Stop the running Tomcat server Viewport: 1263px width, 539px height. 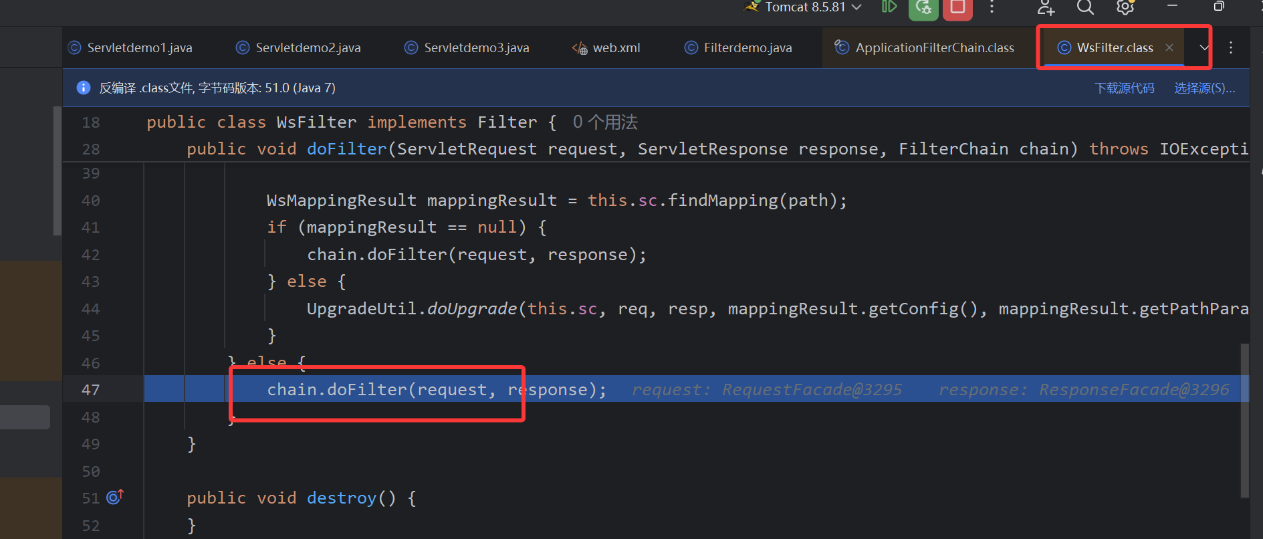click(957, 7)
